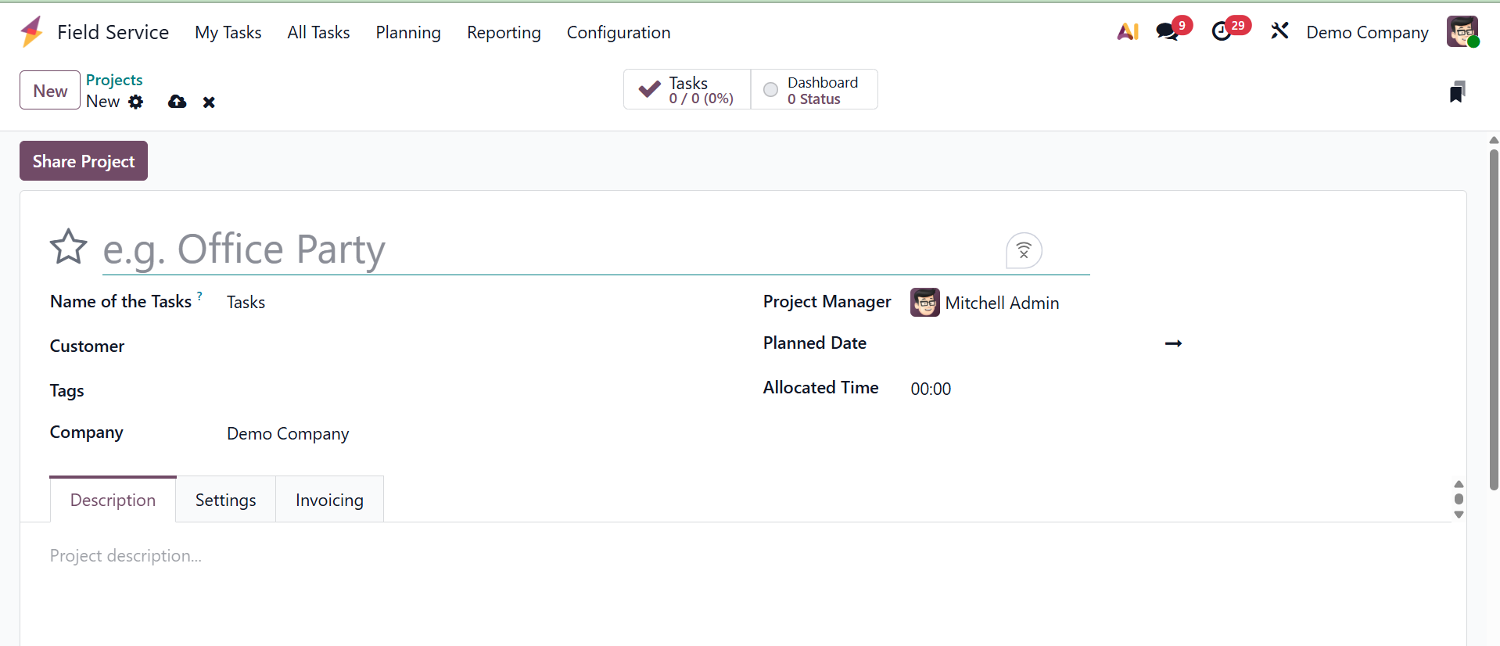The image size is (1500, 646).
Task: Save the record manually with cloud icon
Action: [178, 102]
